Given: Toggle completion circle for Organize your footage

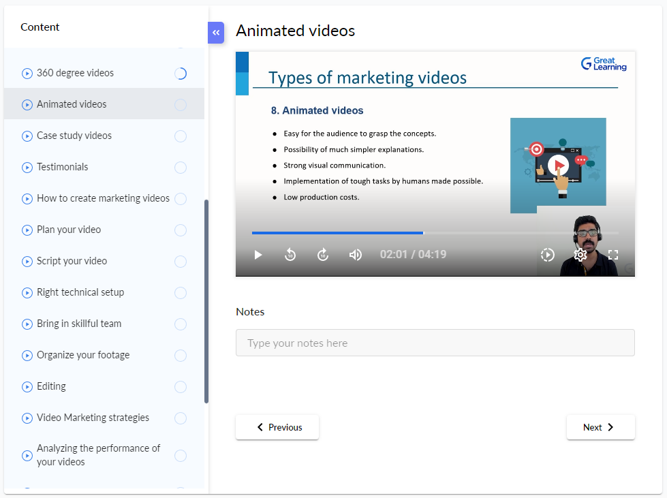Looking at the screenshot, I should pyautogui.click(x=181, y=356).
